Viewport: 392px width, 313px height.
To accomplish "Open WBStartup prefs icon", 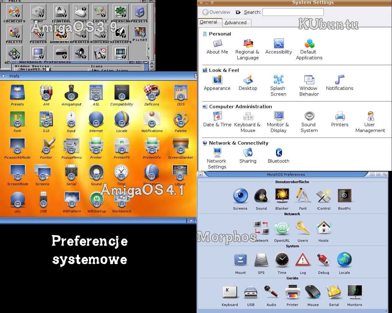I will coord(97,200).
